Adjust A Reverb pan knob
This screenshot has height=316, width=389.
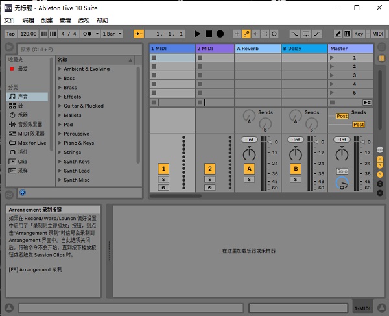[x=249, y=154]
